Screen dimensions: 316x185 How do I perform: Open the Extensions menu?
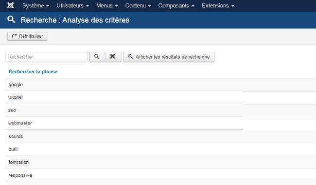click(x=218, y=6)
